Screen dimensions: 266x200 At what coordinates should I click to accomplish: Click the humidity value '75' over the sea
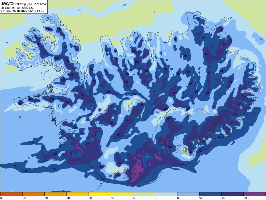point(80,10)
